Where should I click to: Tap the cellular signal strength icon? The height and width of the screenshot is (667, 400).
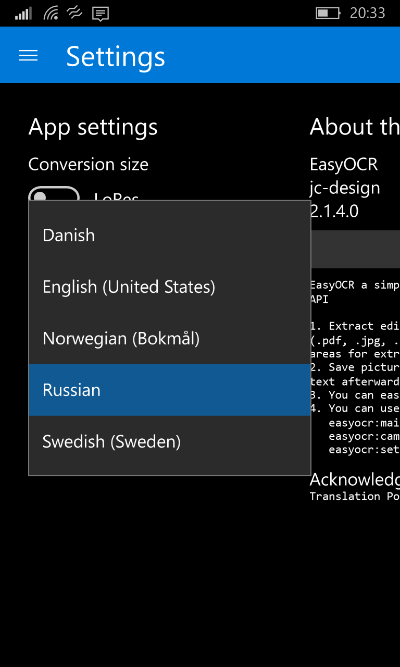pos(23,14)
